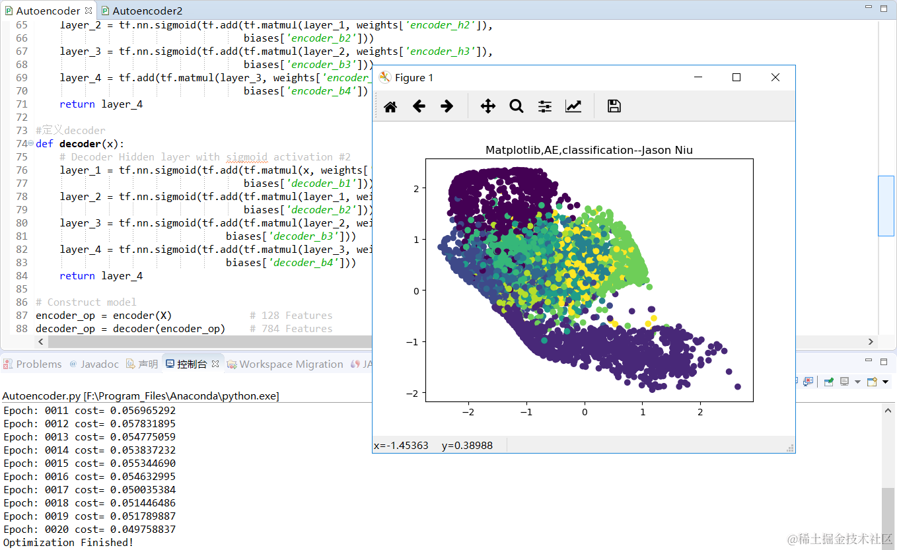The height and width of the screenshot is (550, 897).
Task: Go back to the previous plot view
Action: pos(419,106)
